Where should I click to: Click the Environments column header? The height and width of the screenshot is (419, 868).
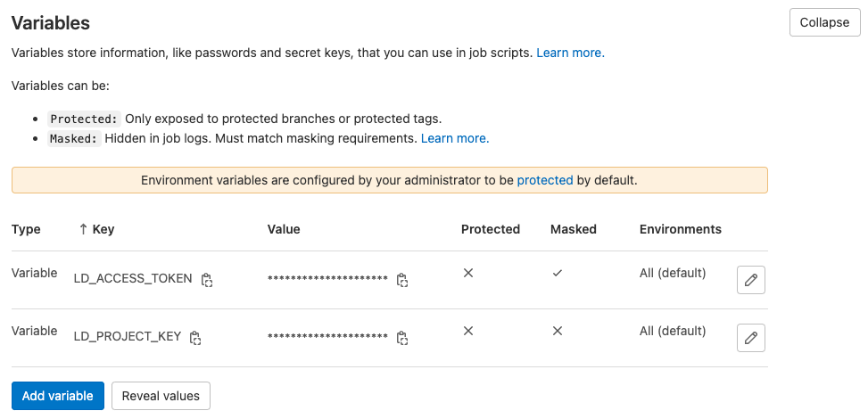pyautogui.click(x=680, y=229)
